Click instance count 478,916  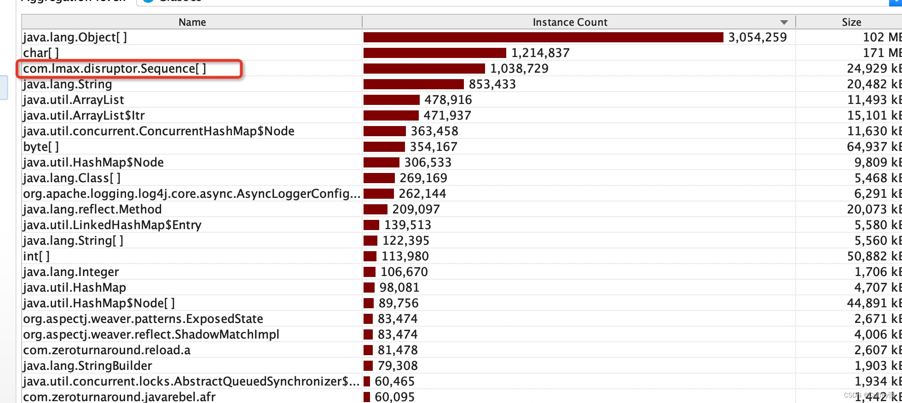click(448, 100)
